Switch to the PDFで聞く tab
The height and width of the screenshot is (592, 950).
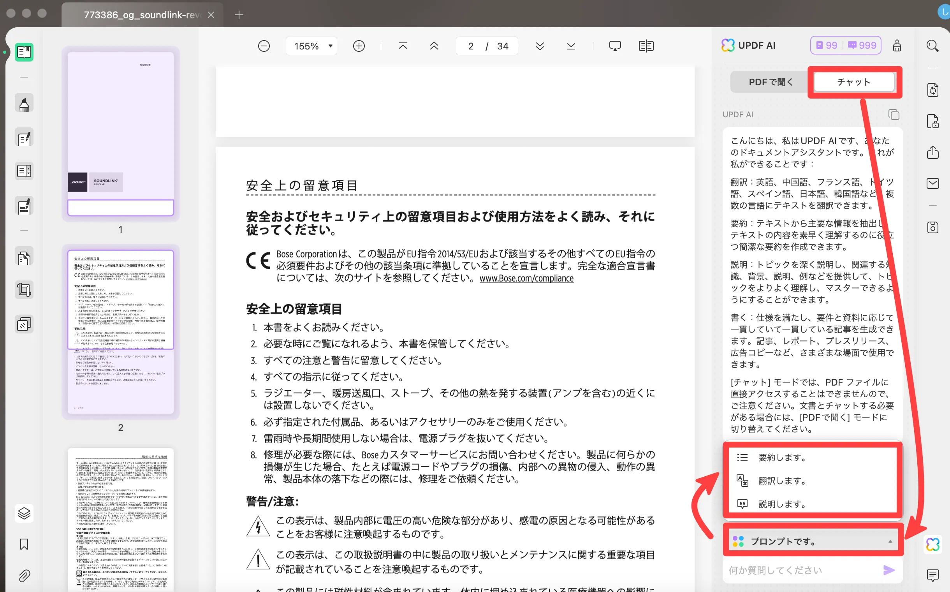click(x=771, y=82)
